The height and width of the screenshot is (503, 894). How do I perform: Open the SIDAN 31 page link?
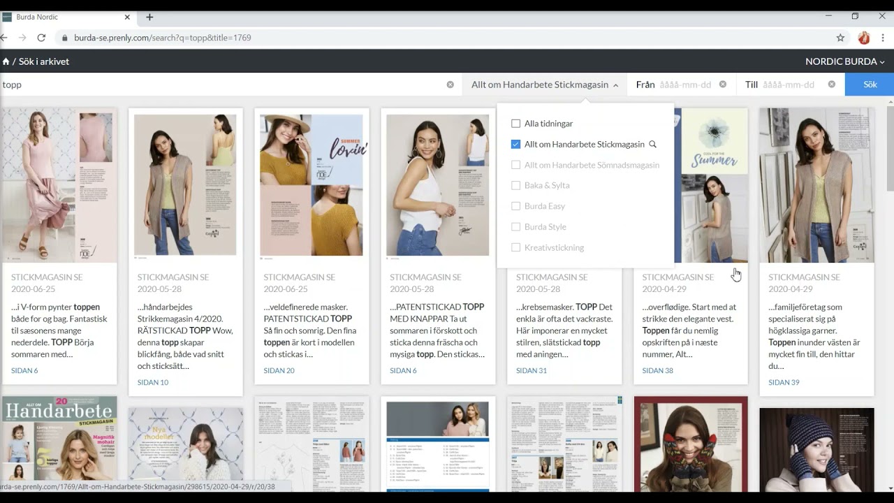532,370
